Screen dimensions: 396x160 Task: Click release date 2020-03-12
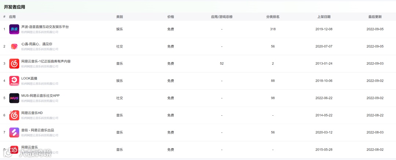pos(324,133)
